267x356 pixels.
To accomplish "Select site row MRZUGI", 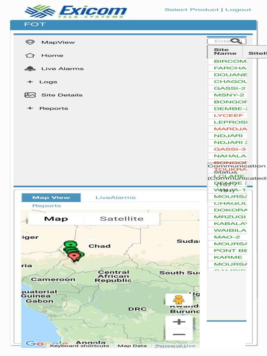I will (227, 217).
